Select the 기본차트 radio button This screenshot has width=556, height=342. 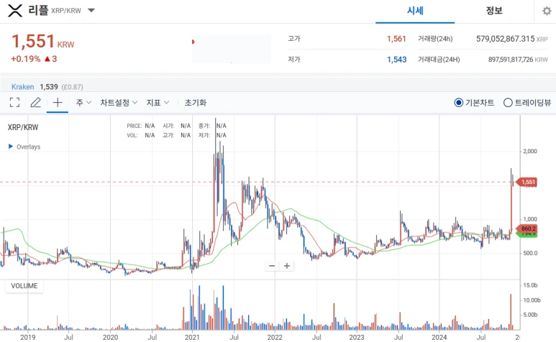click(x=458, y=103)
